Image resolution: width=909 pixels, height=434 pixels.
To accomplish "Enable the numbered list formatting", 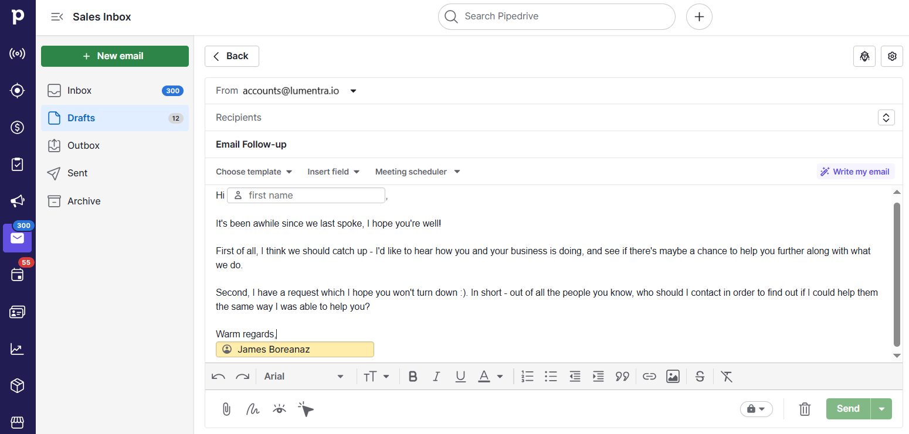I will tap(527, 376).
